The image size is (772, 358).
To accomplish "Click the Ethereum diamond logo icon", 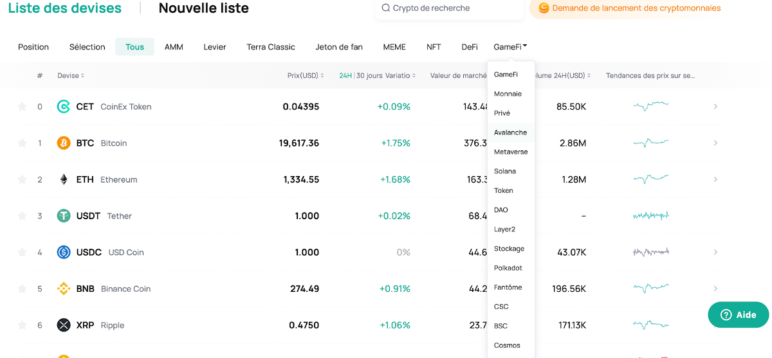I will coord(64,179).
